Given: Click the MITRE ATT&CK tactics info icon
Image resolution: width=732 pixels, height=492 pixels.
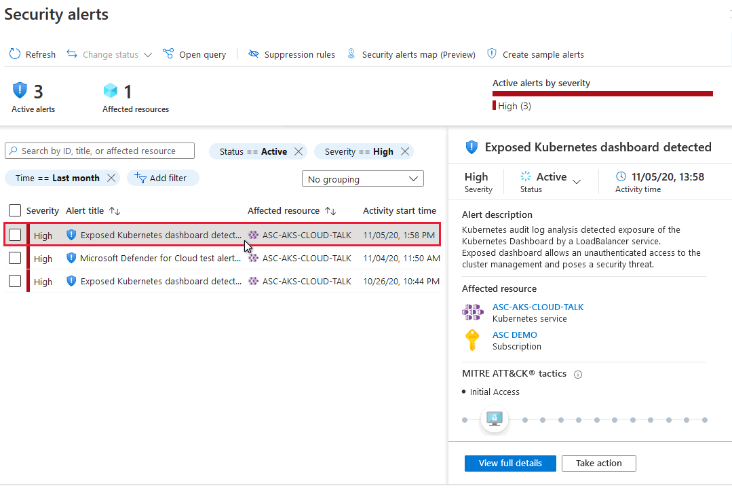Looking at the screenshot, I should (x=578, y=375).
